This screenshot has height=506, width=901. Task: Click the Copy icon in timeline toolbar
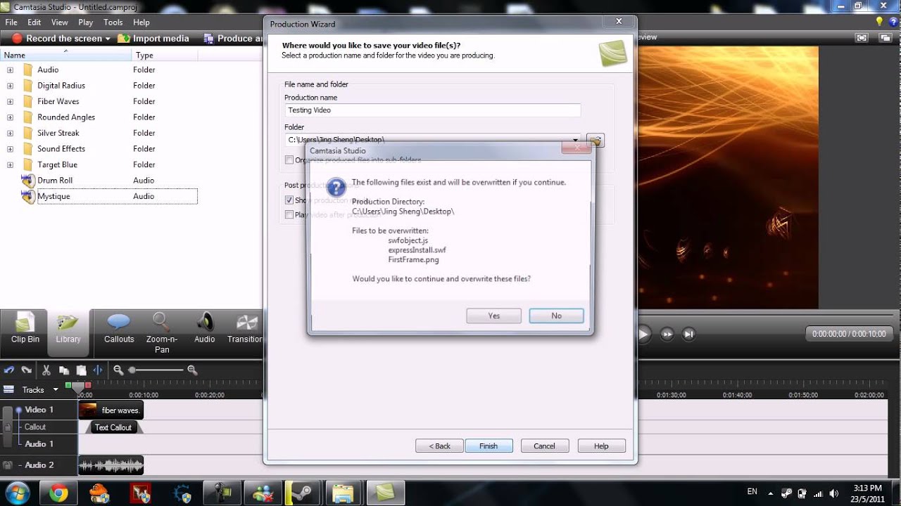pos(64,370)
